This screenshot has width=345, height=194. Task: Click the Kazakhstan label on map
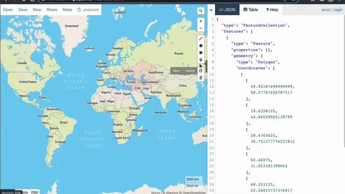(x=156, y=72)
